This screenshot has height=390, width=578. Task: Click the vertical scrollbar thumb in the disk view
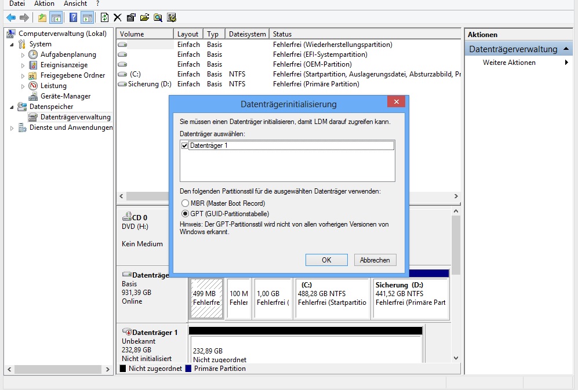tap(456, 245)
